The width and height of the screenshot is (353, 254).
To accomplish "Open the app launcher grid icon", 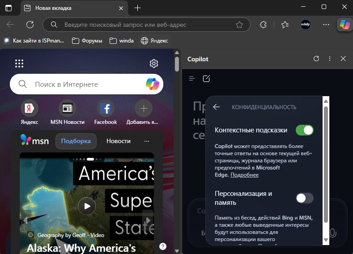I will tap(19, 63).
